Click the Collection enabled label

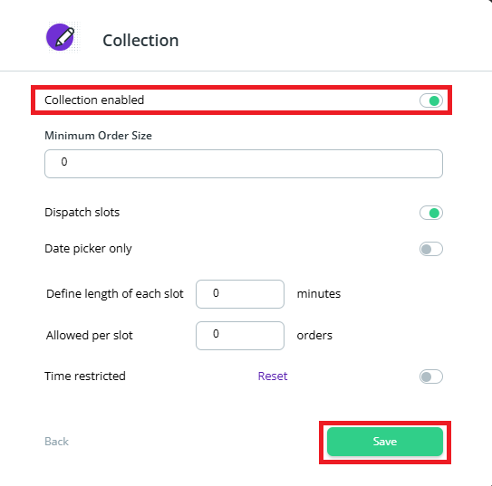pos(94,100)
